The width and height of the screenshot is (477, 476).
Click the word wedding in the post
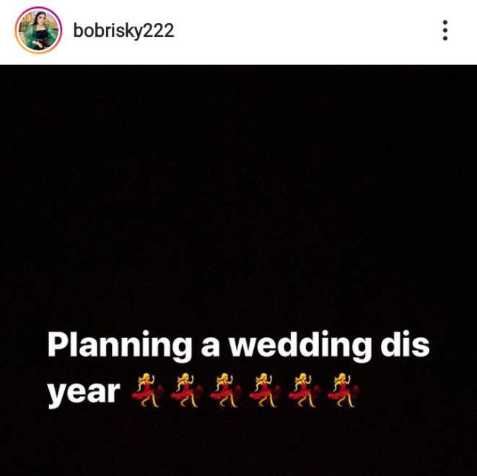click(x=300, y=346)
